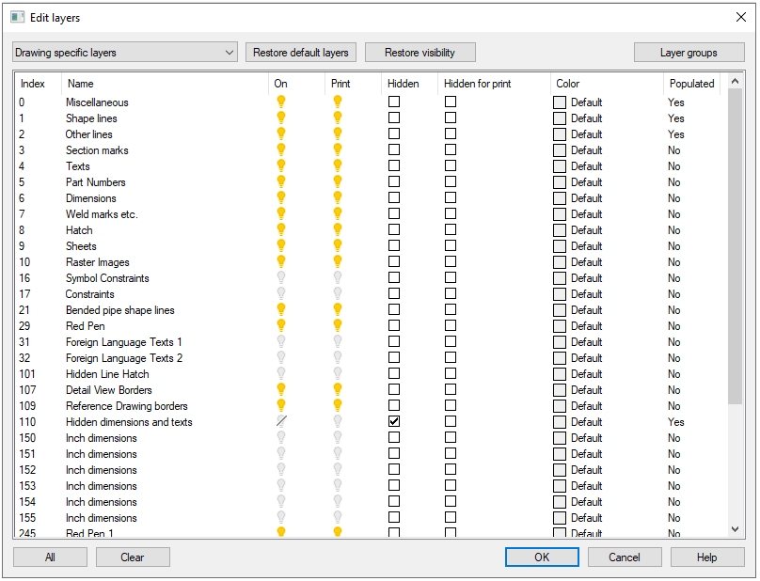The image size is (760, 581).
Task: Toggle the Print bulb for Shape lines layer
Action: [x=338, y=118]
